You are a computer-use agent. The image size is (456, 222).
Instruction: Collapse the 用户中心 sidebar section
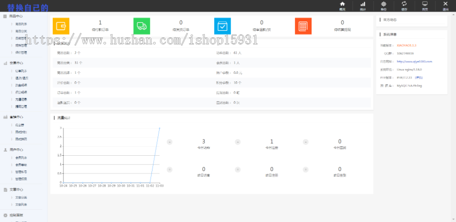15,150
